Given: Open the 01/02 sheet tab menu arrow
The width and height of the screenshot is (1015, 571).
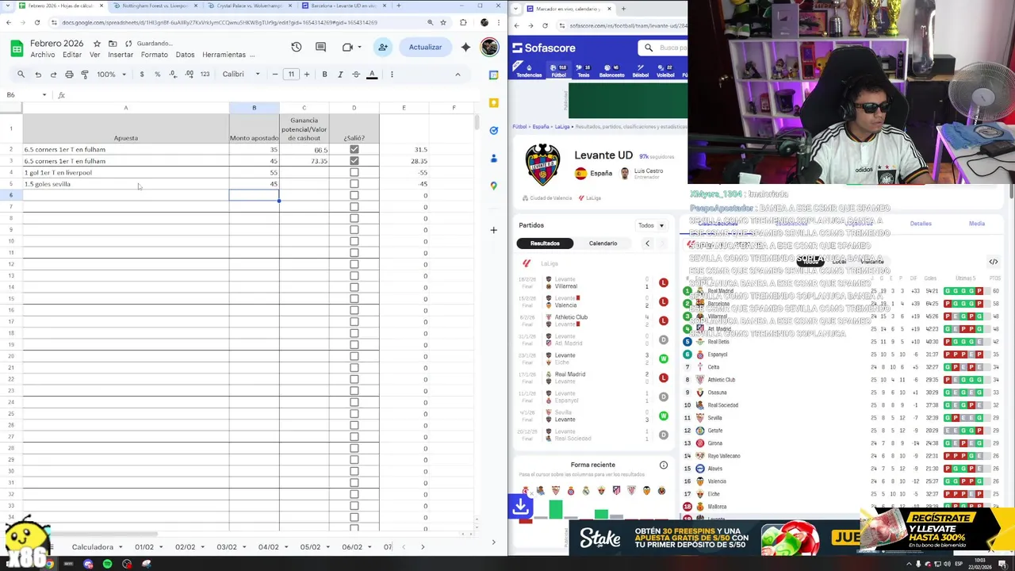Looking at the screenshot, I should coord(162,547).
